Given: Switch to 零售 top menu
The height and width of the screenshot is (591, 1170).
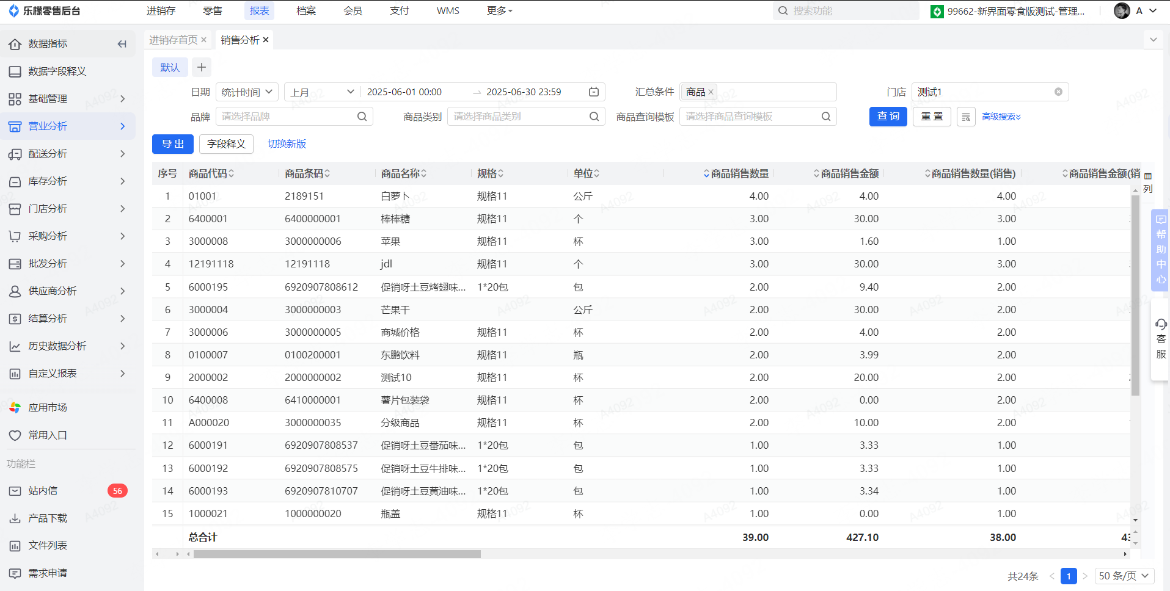Looking at the screenshot, I should (x=213, y=11).
